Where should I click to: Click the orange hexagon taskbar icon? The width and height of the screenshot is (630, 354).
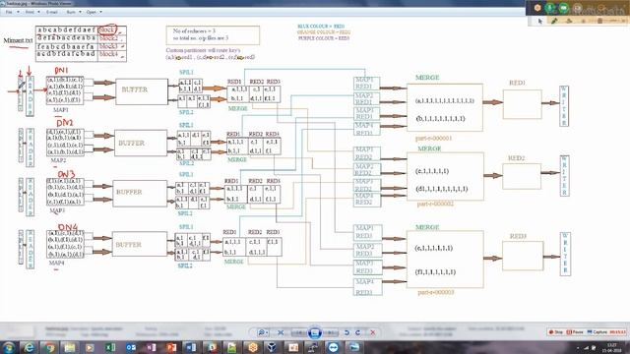click(x=252, y=347)
